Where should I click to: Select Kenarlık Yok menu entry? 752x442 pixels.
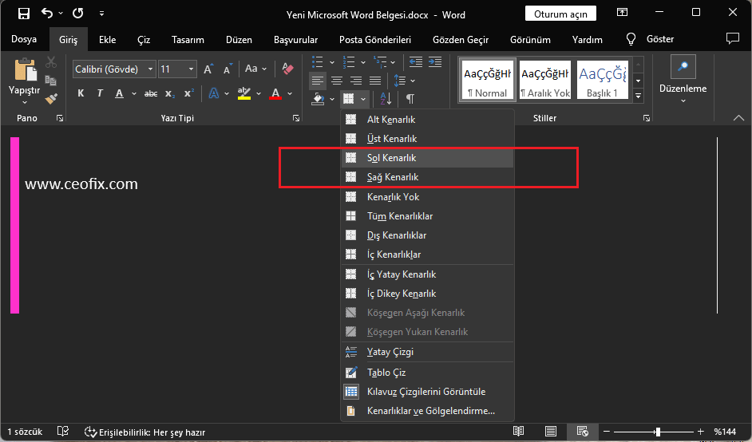click(x=427, y=196)
